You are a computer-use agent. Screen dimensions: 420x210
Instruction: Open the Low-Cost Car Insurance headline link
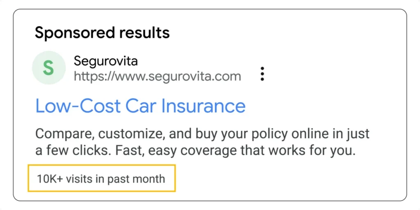click(x=140, y=106)
